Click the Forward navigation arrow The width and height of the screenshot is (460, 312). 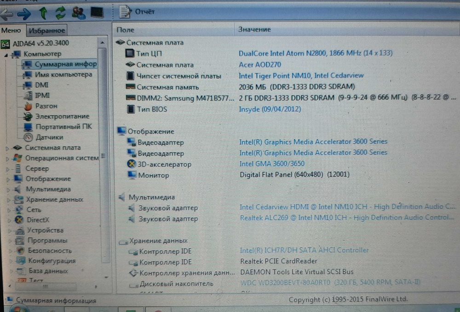point(24,13)
